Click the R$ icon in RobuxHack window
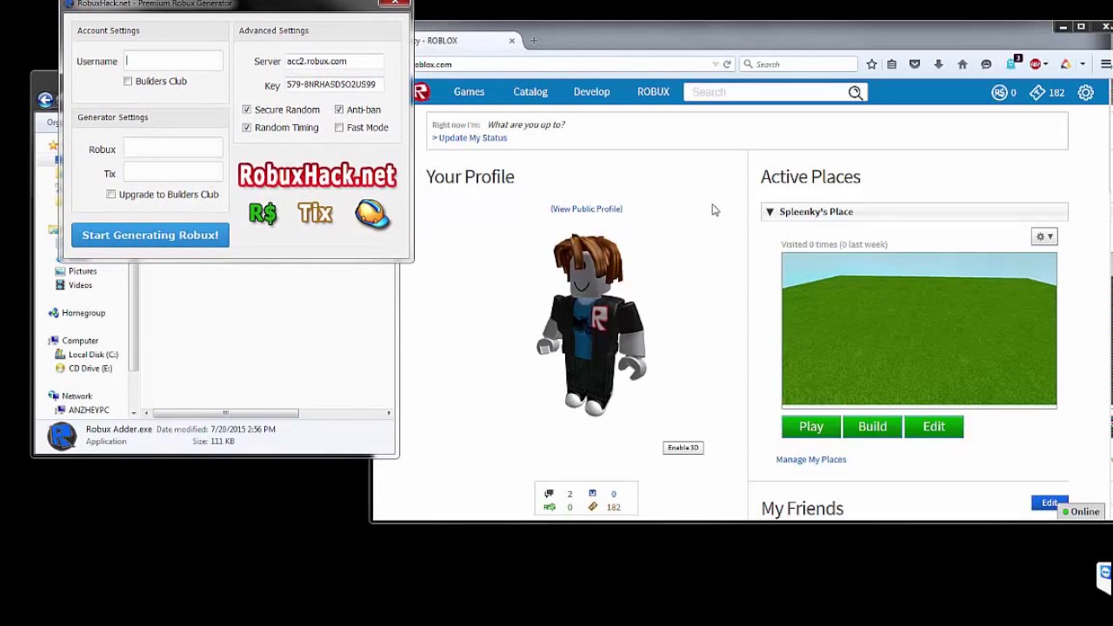Screen dimensions: 1113x626 click(x=263, y=213)
